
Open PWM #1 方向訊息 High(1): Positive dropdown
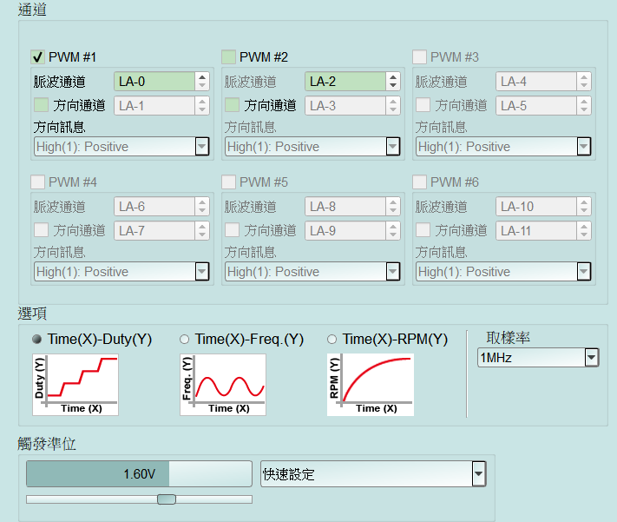(x=121, y=147)
